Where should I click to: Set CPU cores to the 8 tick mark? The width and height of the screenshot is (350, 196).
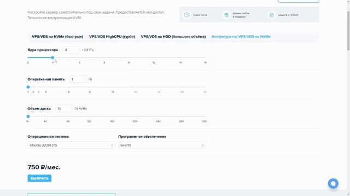click(x=104, y=63)
